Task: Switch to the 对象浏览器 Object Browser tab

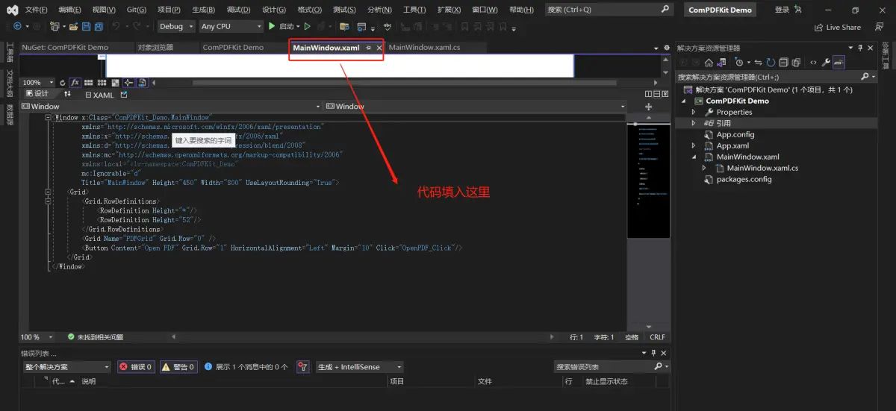Action: [155, 48]
